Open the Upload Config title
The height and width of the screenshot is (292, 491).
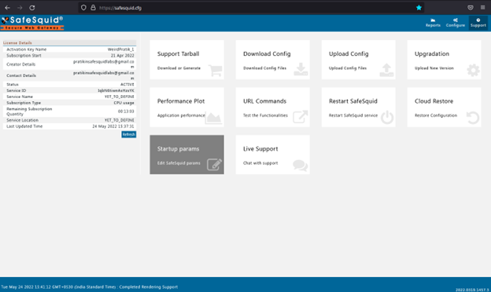point(349,53)
